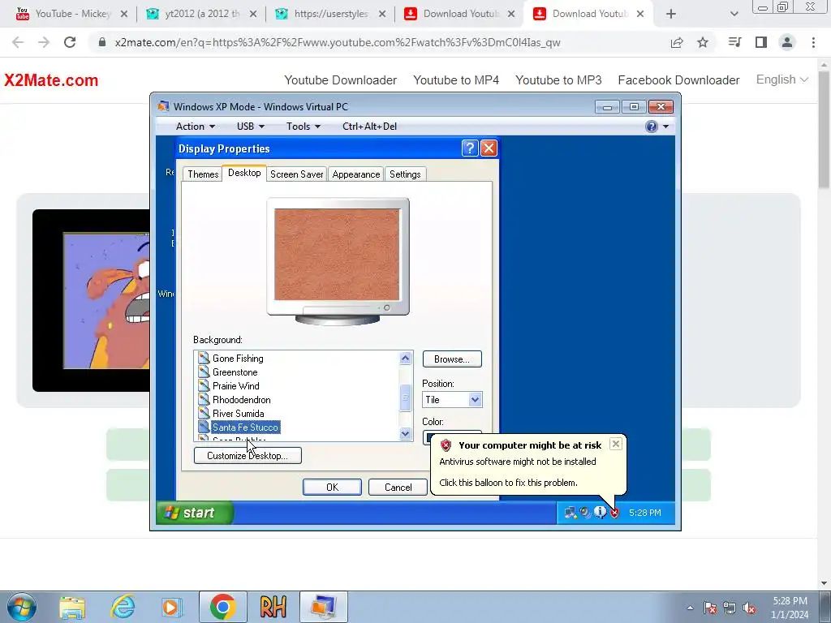
Task: Open Virtual PC help icon
Action: click(652, 126)
